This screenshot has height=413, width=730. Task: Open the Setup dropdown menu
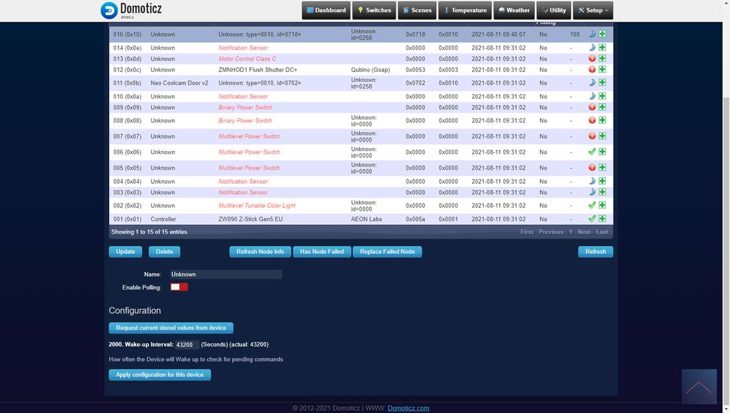593,10
